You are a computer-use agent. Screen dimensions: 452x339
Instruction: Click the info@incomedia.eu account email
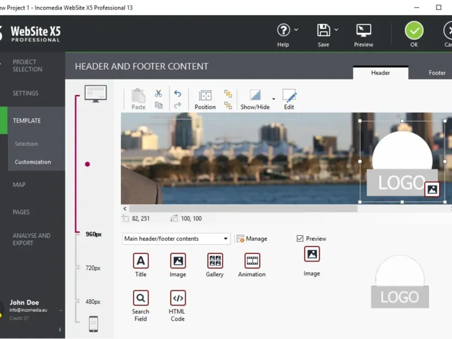(x=28, y=310)
